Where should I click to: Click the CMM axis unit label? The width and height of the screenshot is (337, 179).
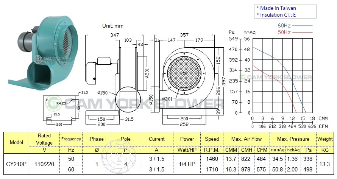[323, 118]
